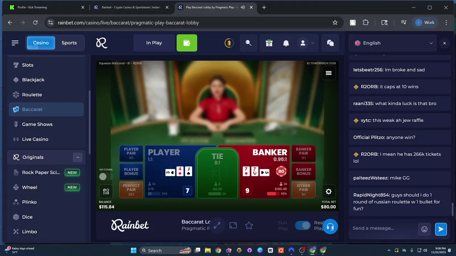The height and width of the screenshot is (256, 456).
Task: Open the game settings gear
Action: (x=328, y=191)
